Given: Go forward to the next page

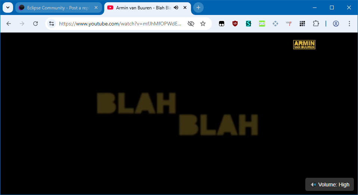Looking at the screenshot, I should (22, 24).
